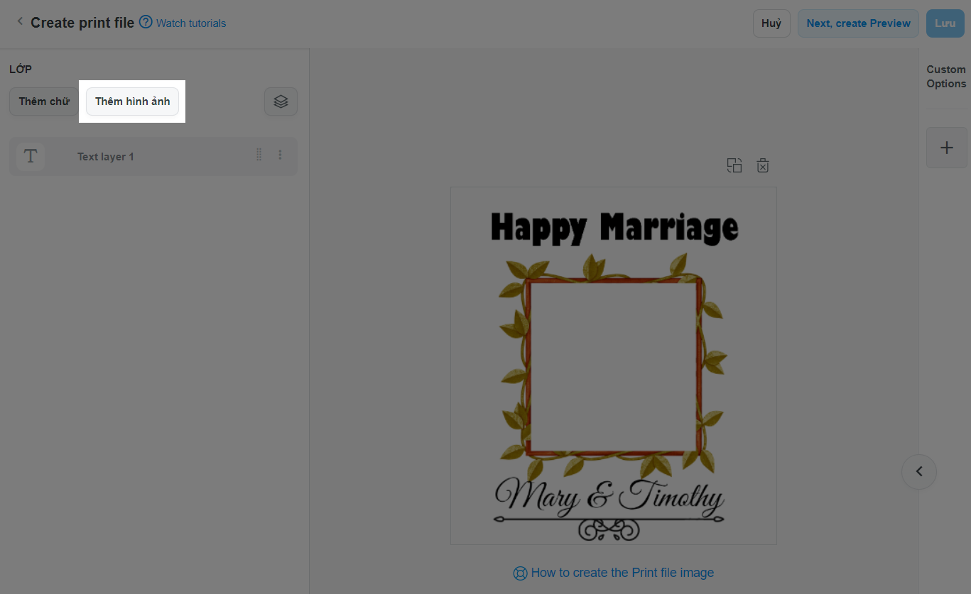Save using the Lưu button
This screenshot has height=594, width=971.
coord(945,23)
